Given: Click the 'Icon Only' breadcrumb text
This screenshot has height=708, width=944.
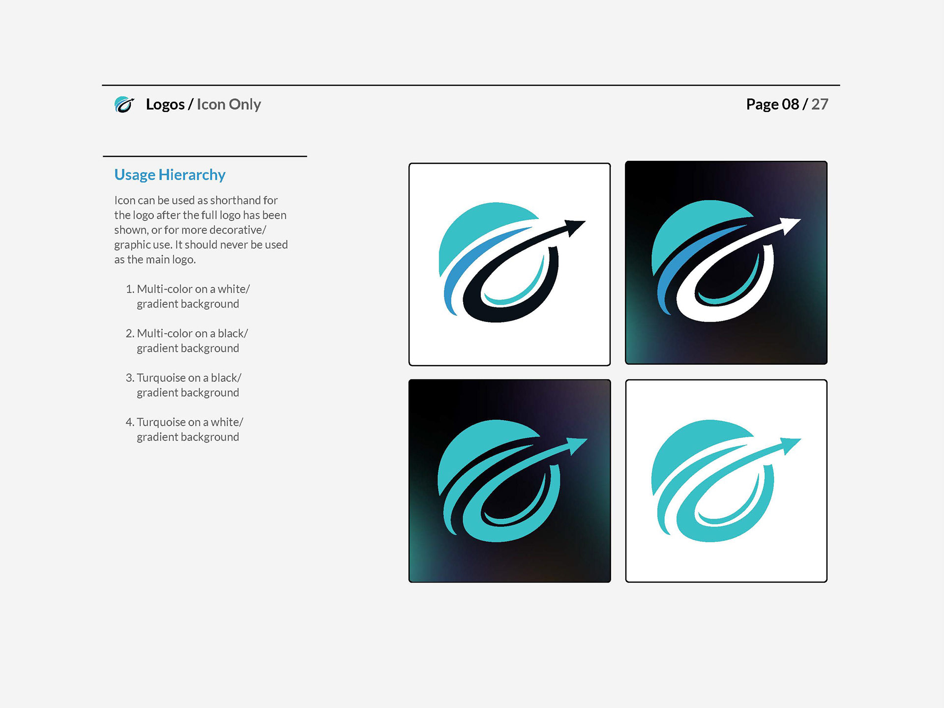Looking at the screenshot, I should (229, 104).
